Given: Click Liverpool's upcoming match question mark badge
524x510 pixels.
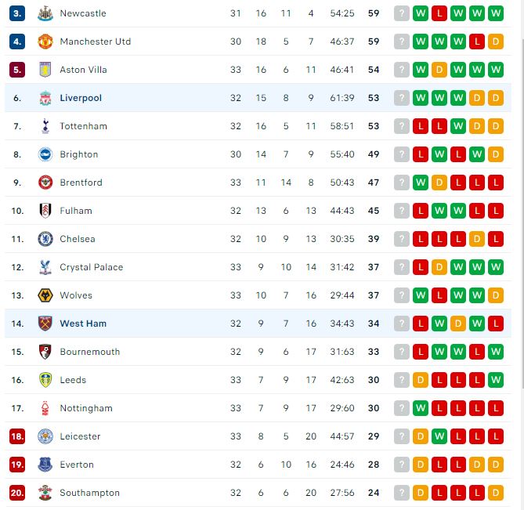Looking at the screenshot, I should (402, 98).
